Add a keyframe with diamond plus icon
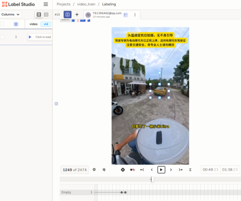The height and width of the screenshot is (201, 241). (123, 170)
